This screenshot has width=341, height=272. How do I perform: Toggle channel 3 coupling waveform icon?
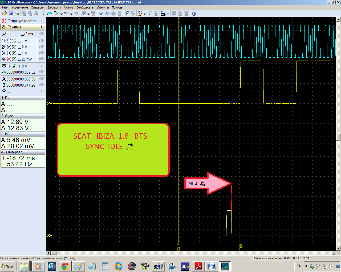click(x=14, y=53)
